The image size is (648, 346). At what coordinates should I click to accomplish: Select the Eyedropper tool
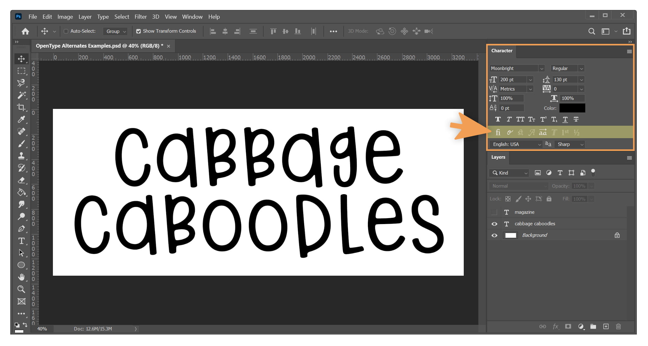21,119
